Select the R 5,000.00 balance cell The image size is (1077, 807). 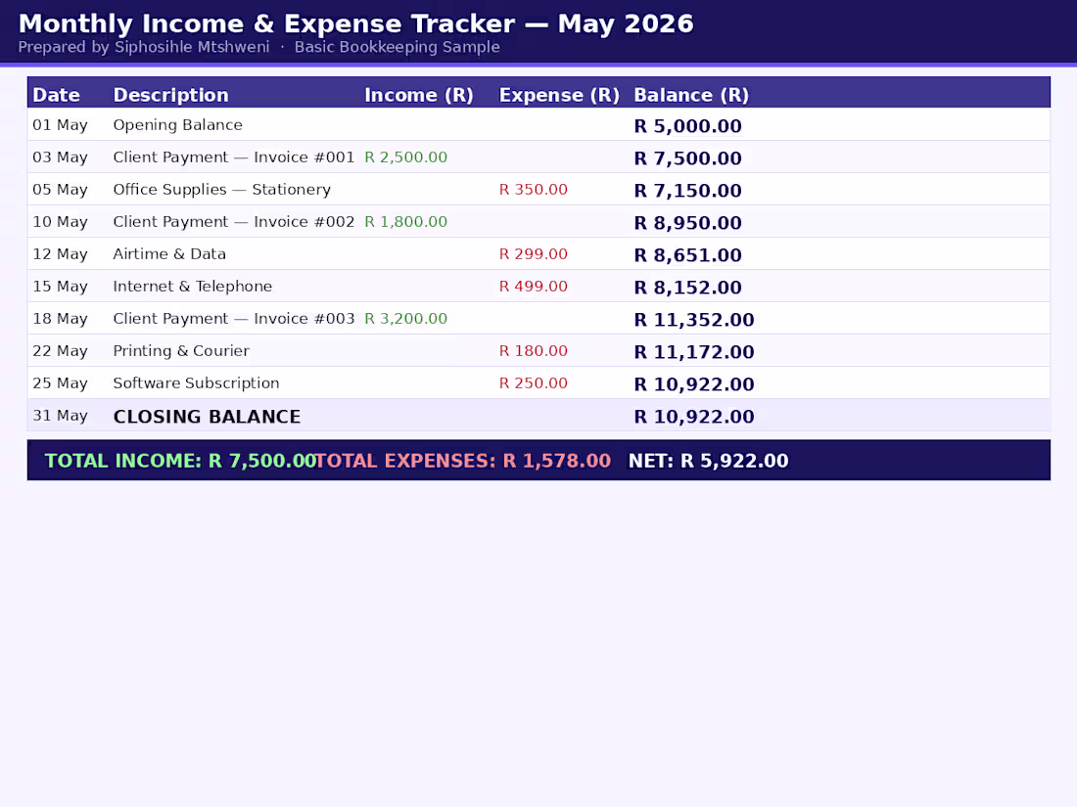687,126
